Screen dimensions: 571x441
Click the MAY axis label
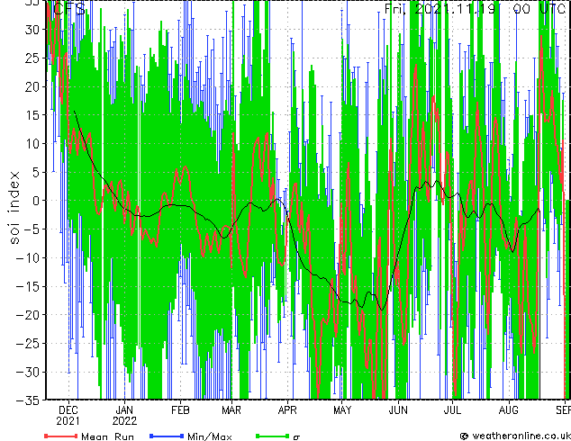(342, 410)
